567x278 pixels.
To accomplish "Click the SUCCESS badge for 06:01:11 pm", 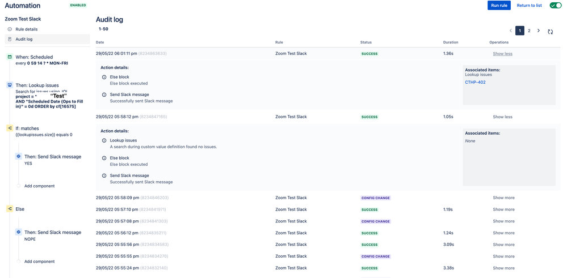I will (x=369, y=54).
